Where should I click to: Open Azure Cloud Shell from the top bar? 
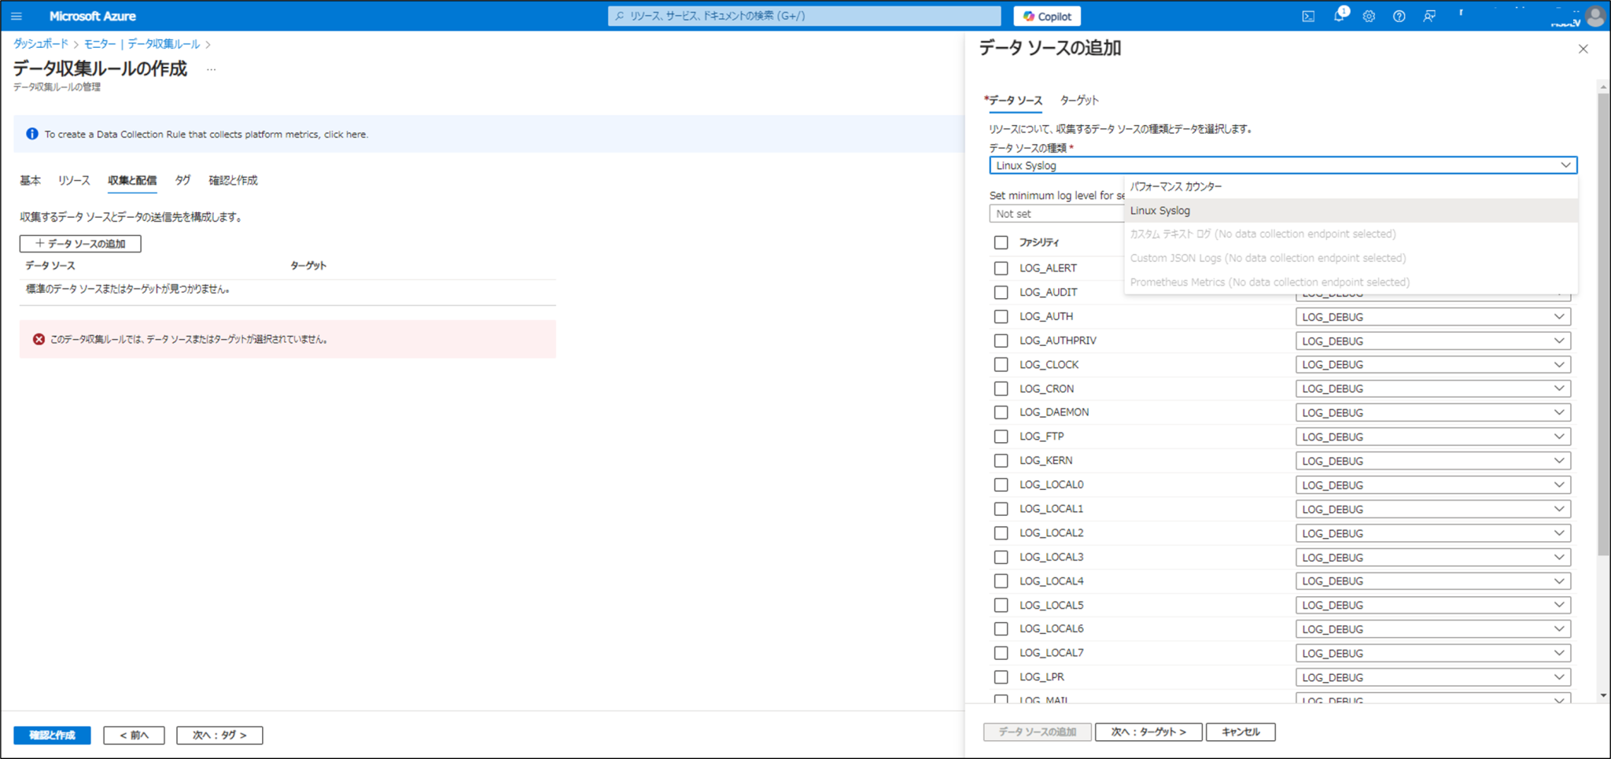click(1308, 16)
